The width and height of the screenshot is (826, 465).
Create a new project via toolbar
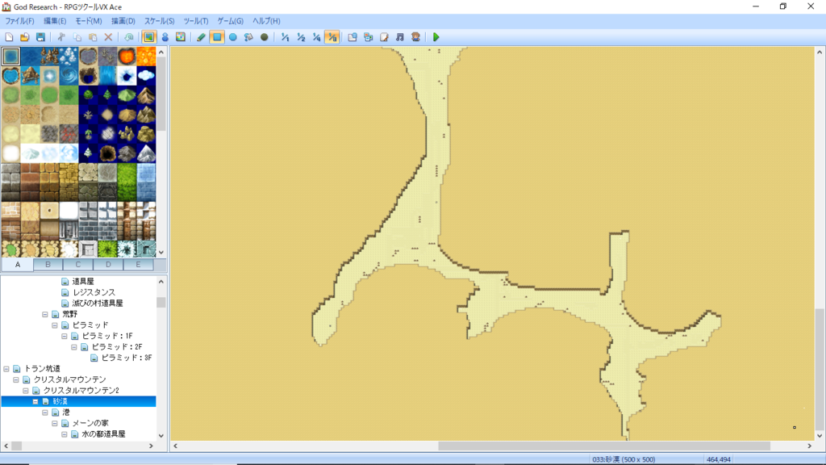tap(9, 37)
